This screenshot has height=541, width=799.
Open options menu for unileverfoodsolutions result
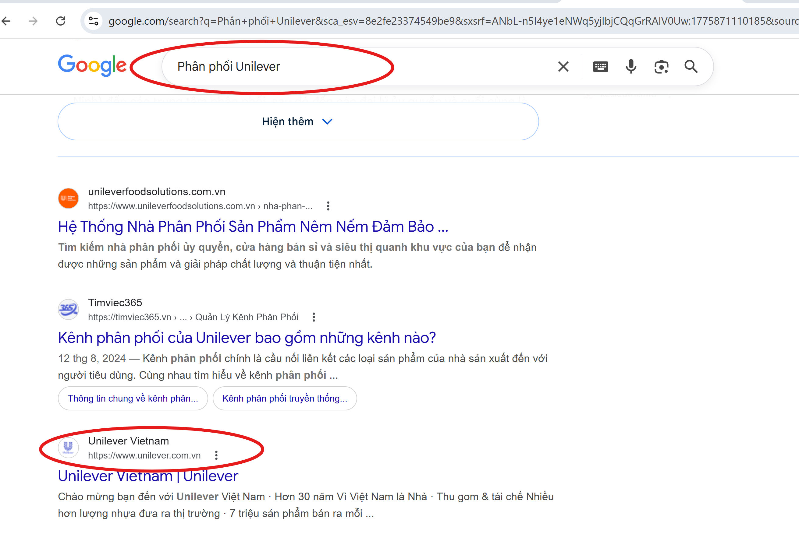pos(328,206)
